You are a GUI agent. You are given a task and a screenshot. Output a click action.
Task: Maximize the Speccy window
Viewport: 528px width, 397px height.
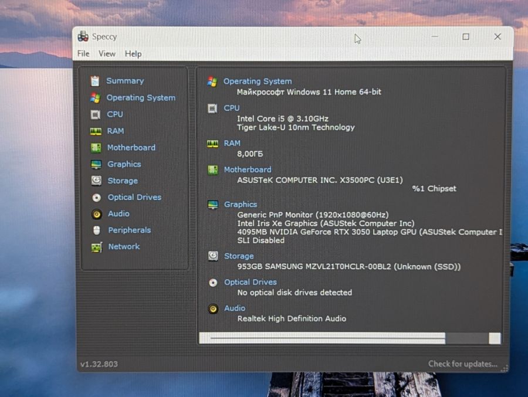pyautogui.click(x=466, y=36)
